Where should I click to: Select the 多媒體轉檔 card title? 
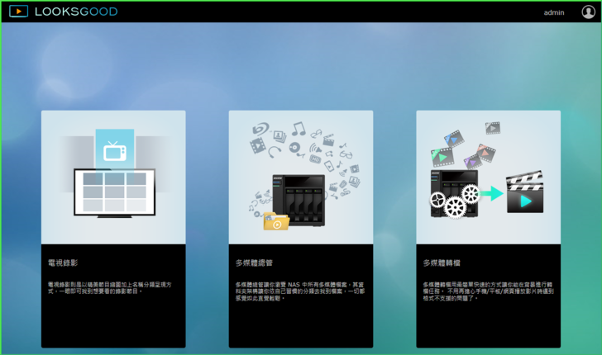tap(442, 263)
